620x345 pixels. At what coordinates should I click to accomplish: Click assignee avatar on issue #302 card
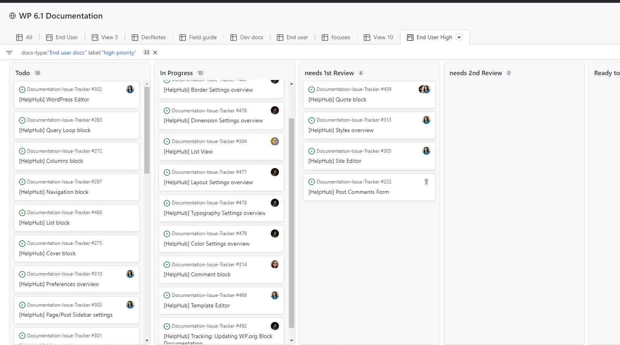point(130,89)
